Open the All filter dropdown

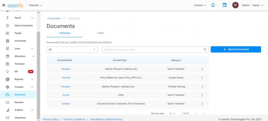tap(72, 50)
